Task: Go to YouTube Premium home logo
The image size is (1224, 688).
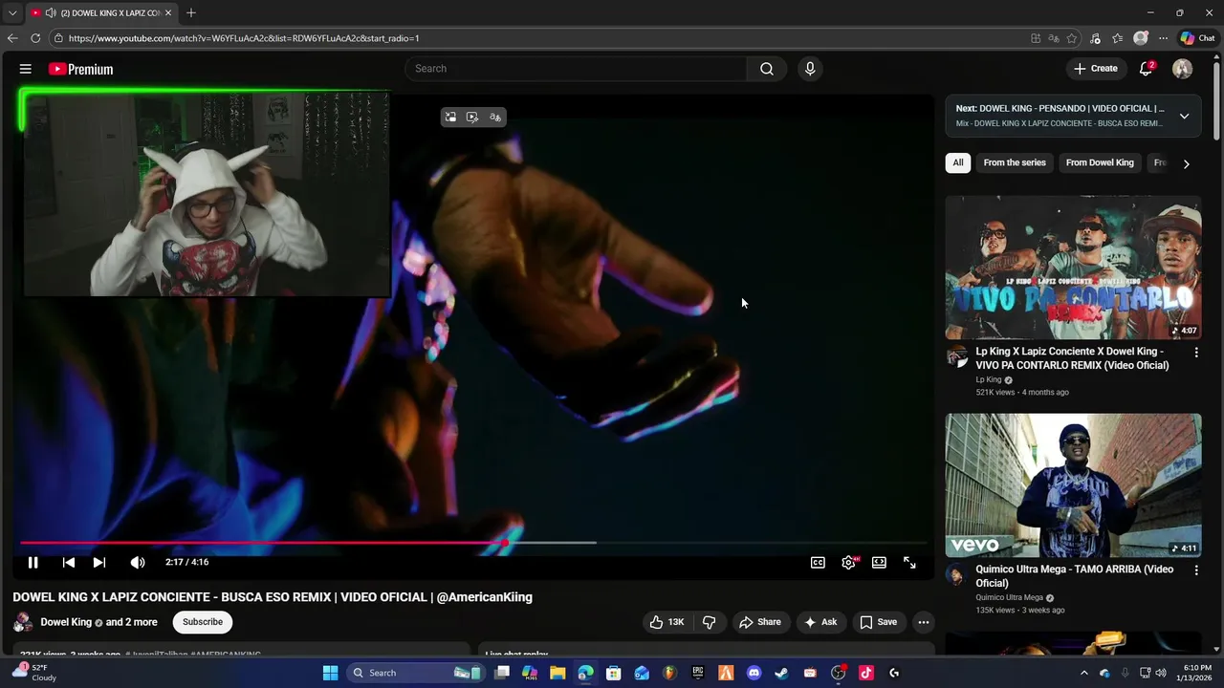Action: [80, 69]
